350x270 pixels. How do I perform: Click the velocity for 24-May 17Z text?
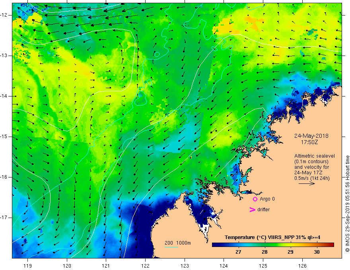tap(311, 170)
